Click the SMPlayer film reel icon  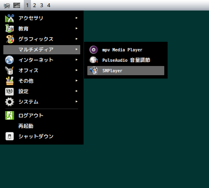click(x=94, y=71)
